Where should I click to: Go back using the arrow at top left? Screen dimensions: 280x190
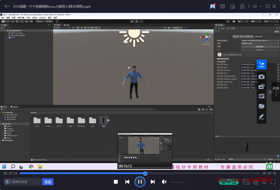tap(7, 6)
